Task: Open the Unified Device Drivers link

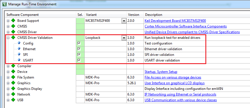Action: pos(192,32)
